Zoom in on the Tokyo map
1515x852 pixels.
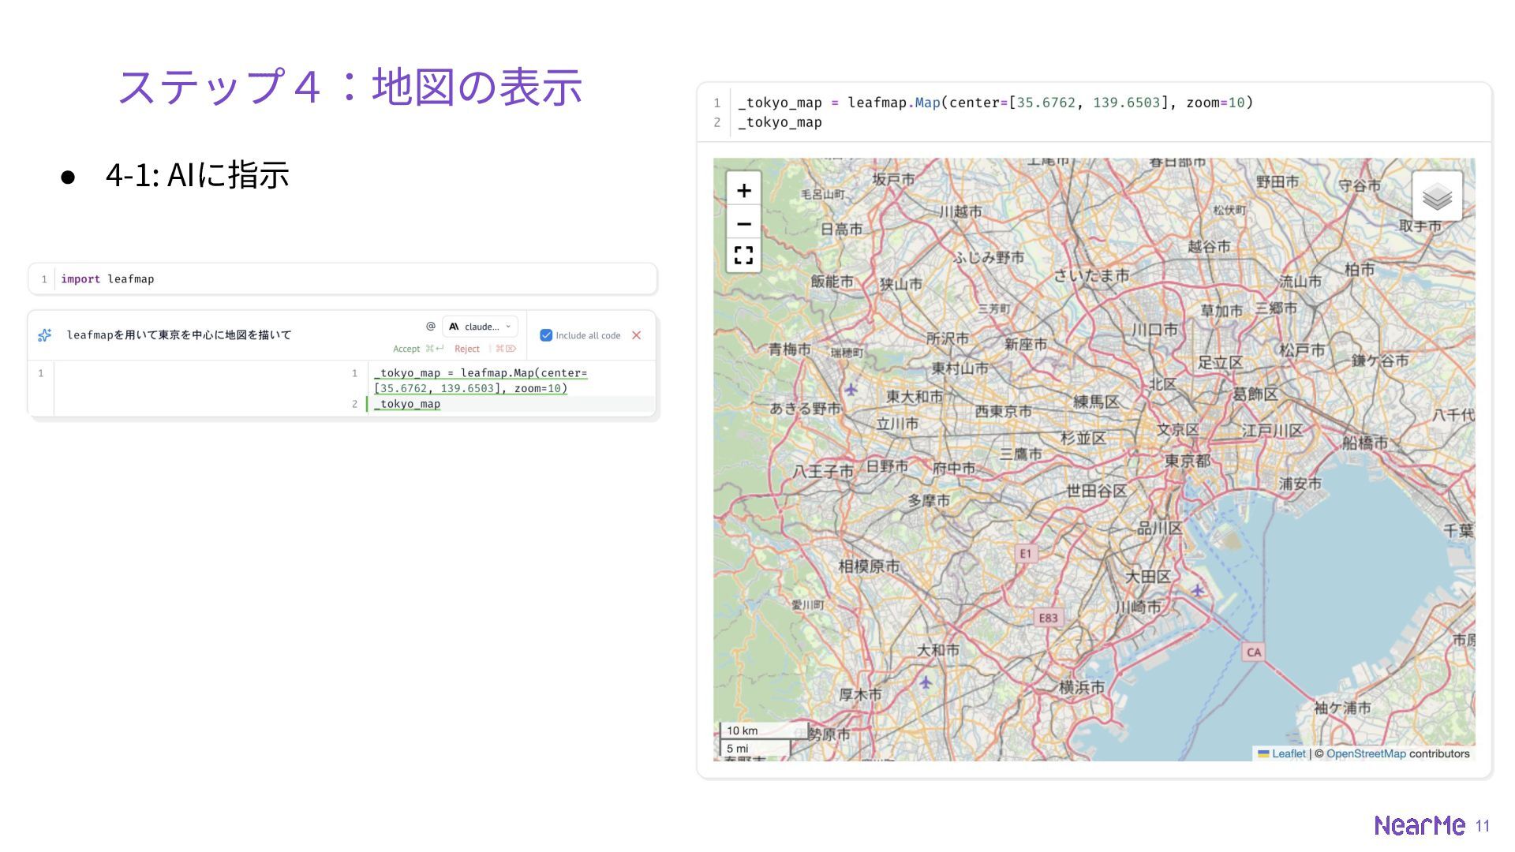click(743, 190)
